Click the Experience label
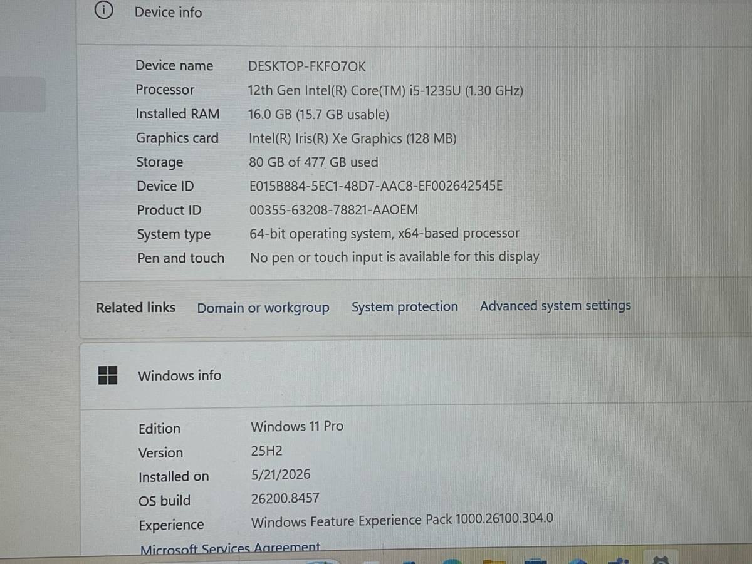 [171, 525]
